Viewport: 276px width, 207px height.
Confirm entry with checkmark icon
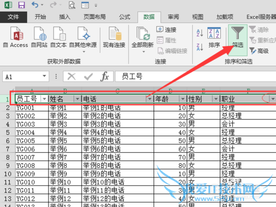pyautogui.click(x=88, y=76)
